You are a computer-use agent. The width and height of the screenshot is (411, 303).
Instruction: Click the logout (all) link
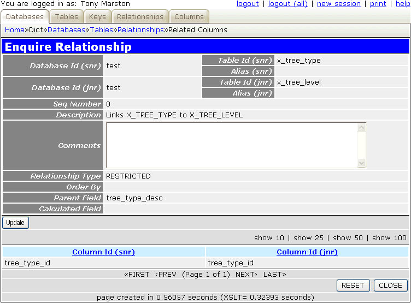288,4
